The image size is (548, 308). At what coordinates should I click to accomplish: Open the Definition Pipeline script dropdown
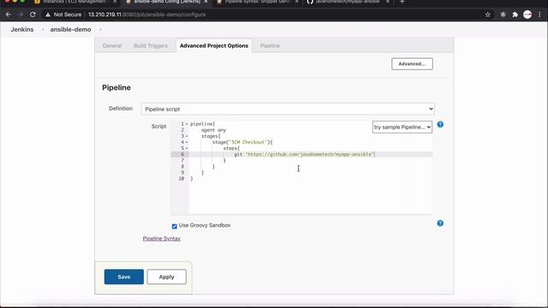[288, 109]
